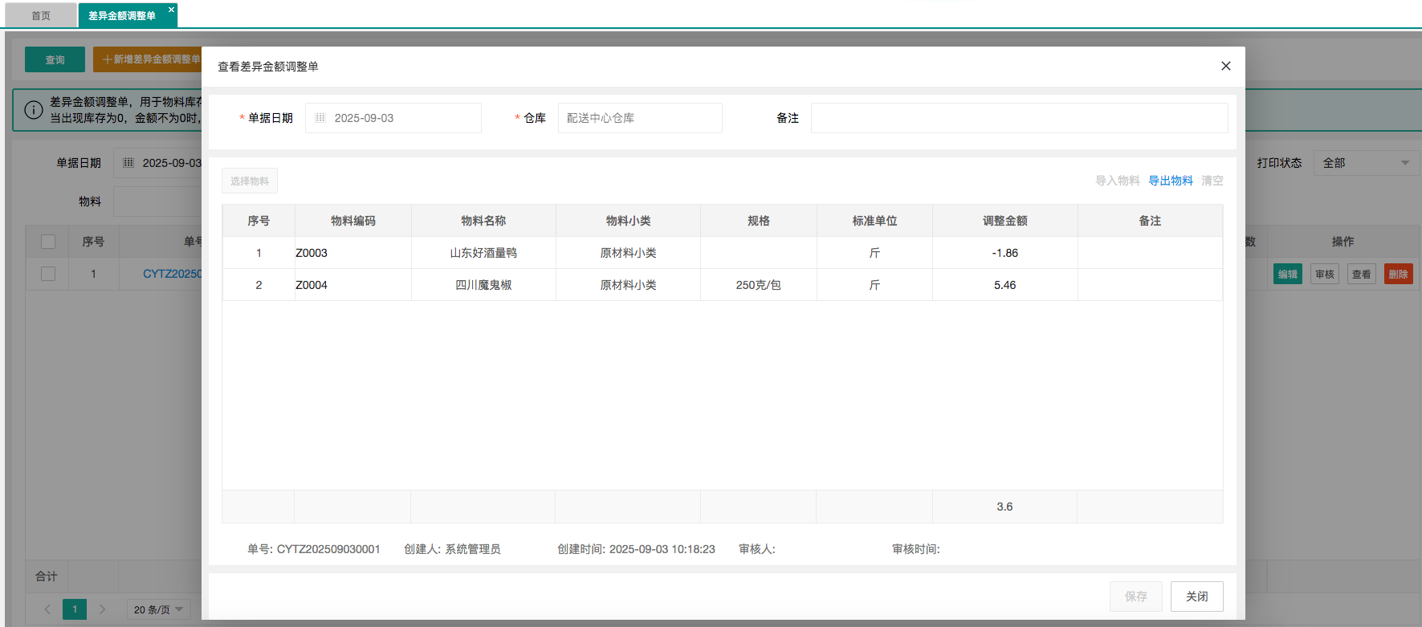Click the red 删除 button in row
This screenshot has height=627, width=1422.
1398,274
